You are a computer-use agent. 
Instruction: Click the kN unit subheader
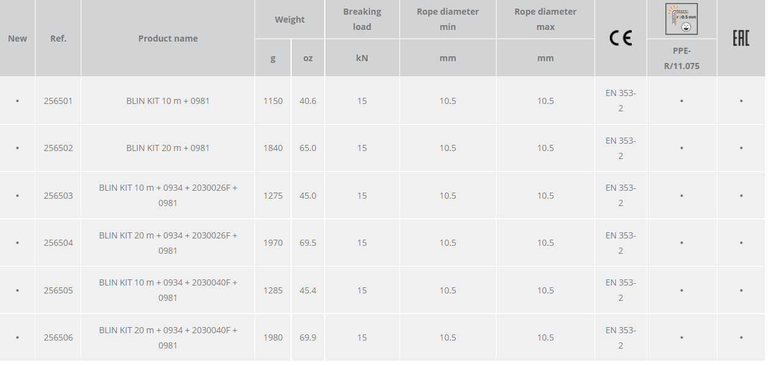click(362, 58)
